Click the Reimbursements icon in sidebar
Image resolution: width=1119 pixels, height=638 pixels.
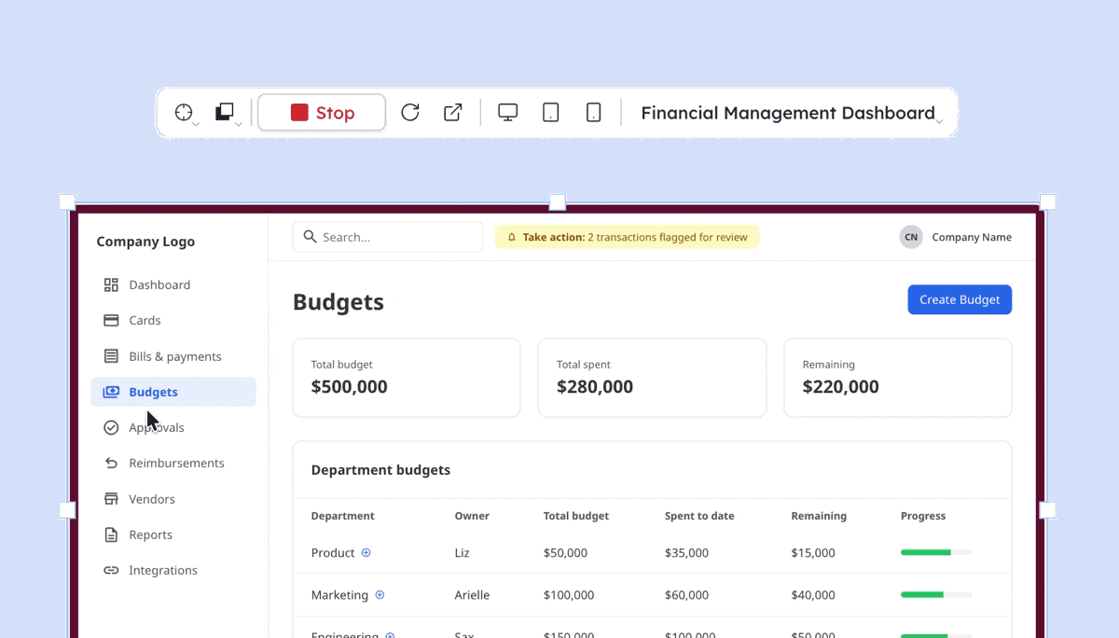tap(110, 463)
